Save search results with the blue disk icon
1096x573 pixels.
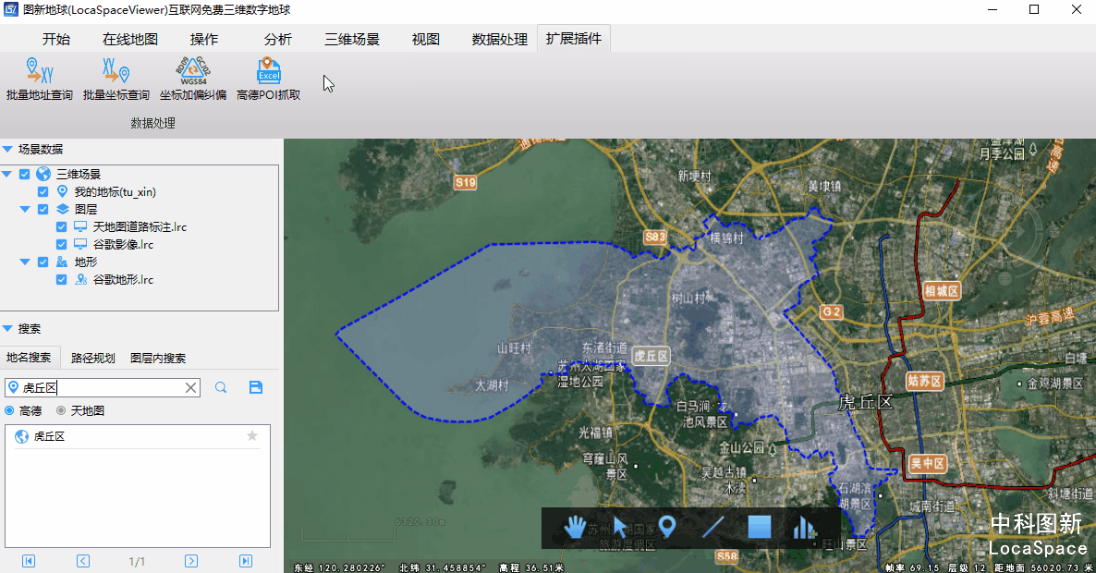(256, 387)
